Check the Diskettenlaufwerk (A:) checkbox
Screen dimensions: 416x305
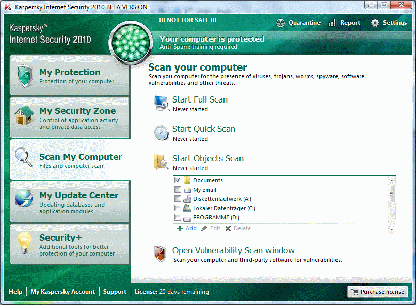(x=178, y=199)
